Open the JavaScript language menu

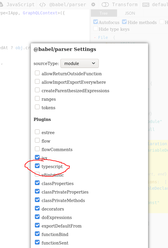21,5
